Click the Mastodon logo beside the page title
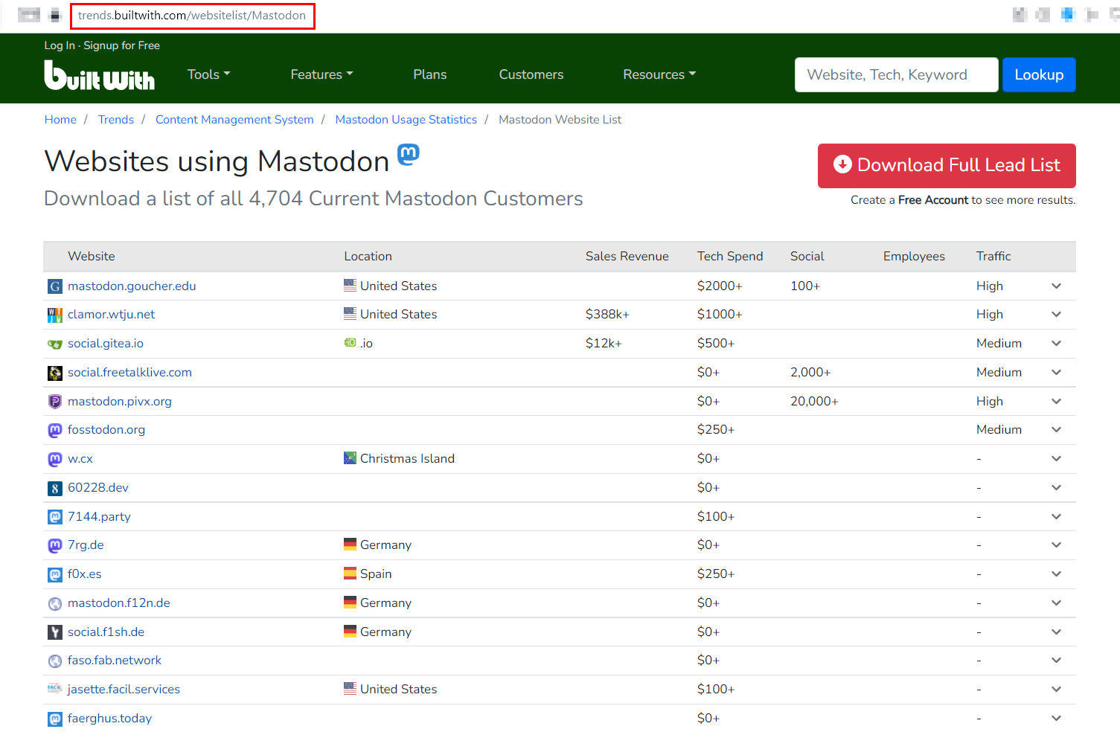Viewport: 1120px width, 732px height. pyautogui.click(x=409, y=154)
